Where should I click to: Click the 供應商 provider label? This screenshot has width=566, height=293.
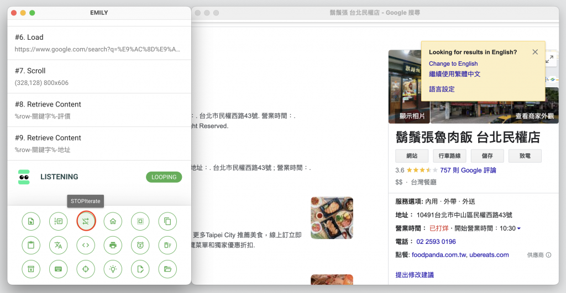click(535, 255)
